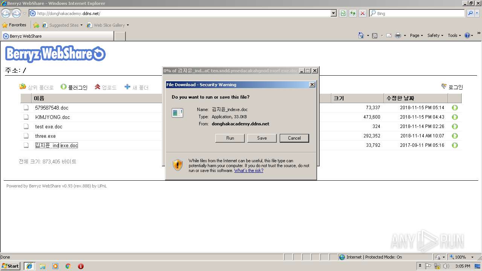Viewport: 482px width, 271px height.
Task: Click the IE Forward navigation button
Action: click(x=16, y=13)
